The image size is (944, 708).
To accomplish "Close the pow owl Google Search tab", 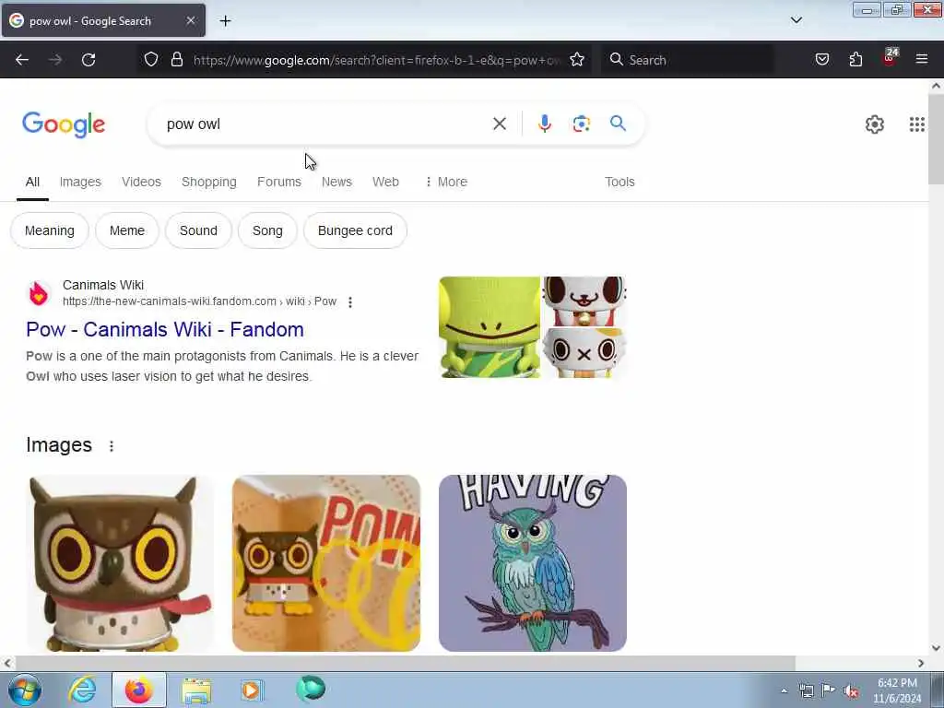I will coord(191,20).
